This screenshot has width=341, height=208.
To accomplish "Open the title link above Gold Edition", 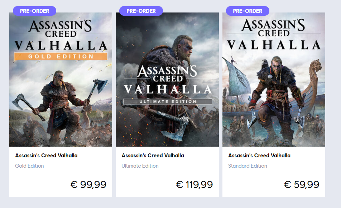I will coord(46,156).
